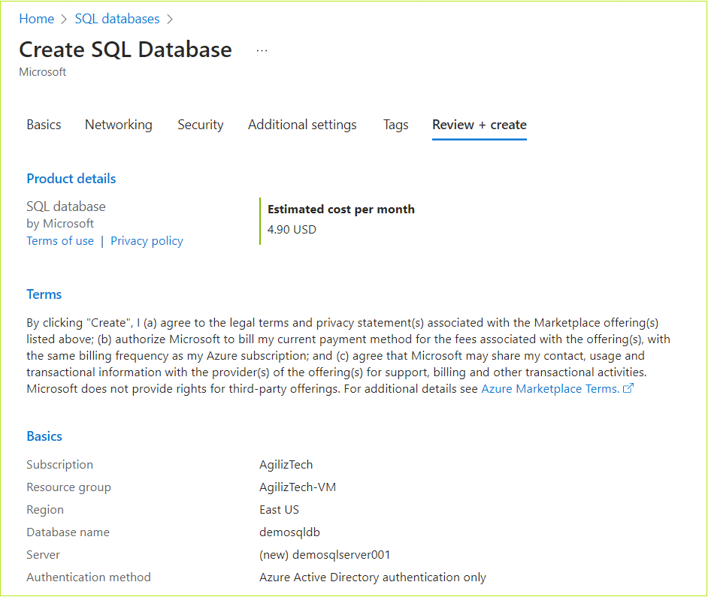Switch to the Basics tab
Screen dimensions: 708x597
click(x=44, y=125)
